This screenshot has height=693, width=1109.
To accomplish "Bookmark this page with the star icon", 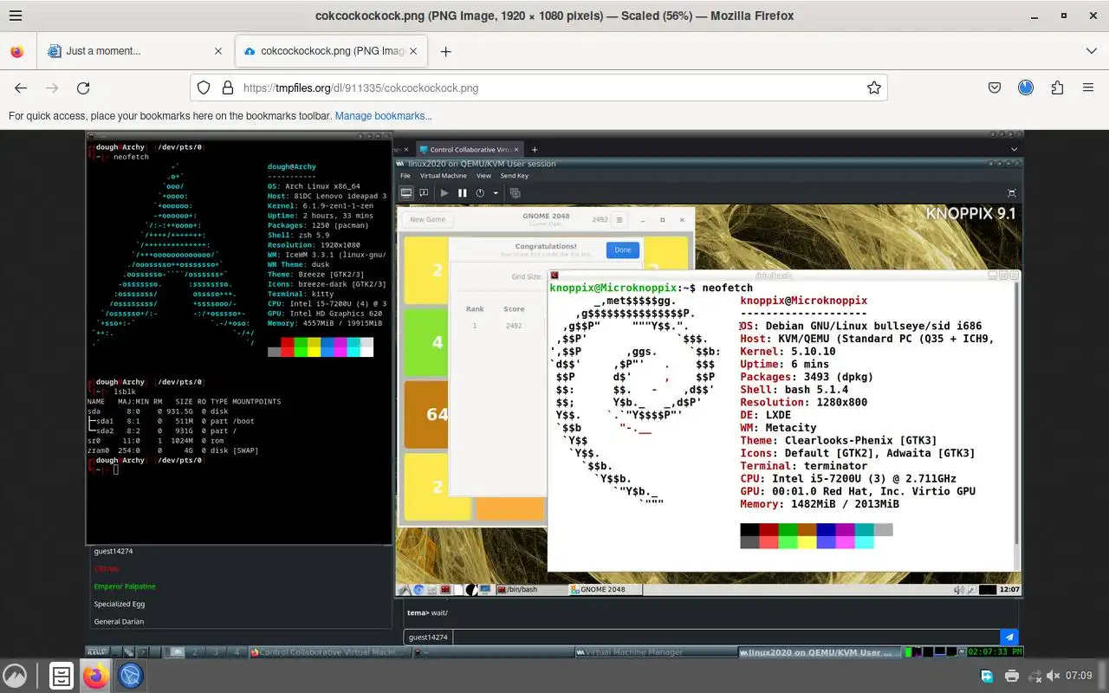I will [874, 87].
